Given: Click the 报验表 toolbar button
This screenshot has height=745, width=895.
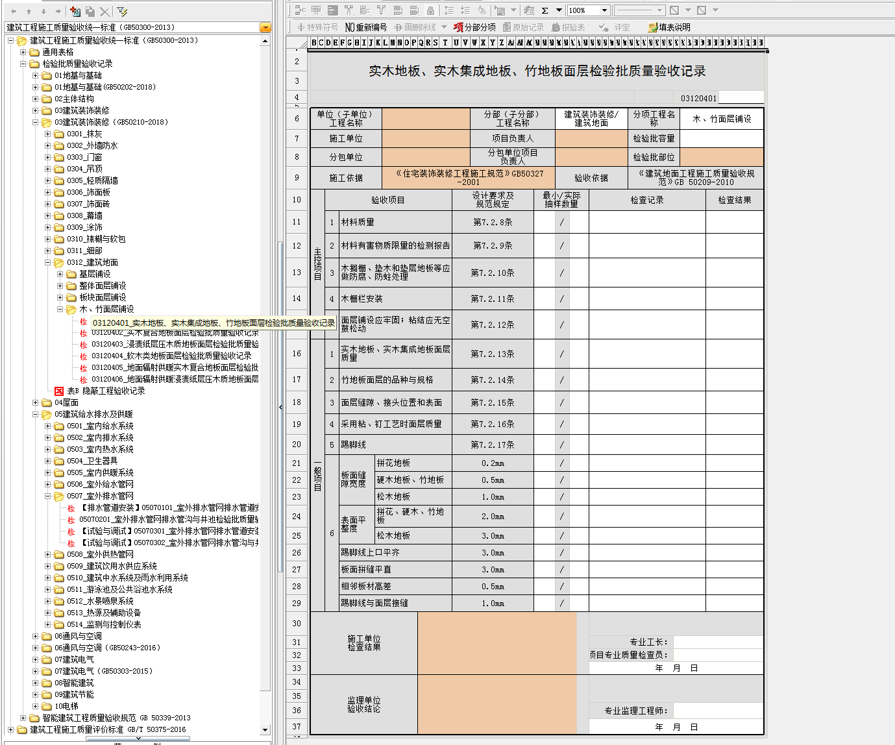Looking at the screenshot, I should click(x=568, y=27).
